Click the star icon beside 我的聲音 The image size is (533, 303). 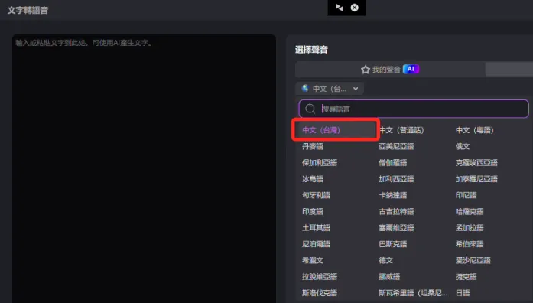pyautogui.click(x=366, y=70)
